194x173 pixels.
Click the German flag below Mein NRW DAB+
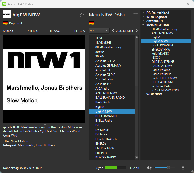coord(92,23)
